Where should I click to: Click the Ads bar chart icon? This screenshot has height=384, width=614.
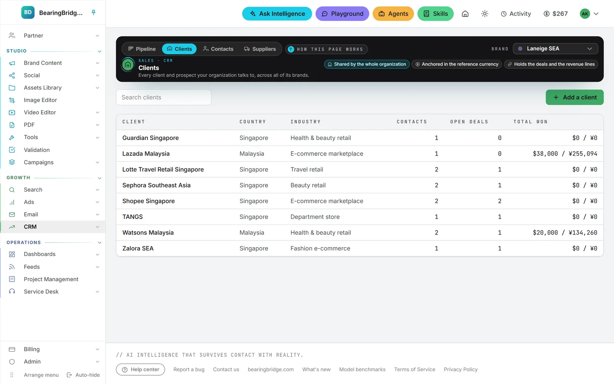tap(12, 202)
